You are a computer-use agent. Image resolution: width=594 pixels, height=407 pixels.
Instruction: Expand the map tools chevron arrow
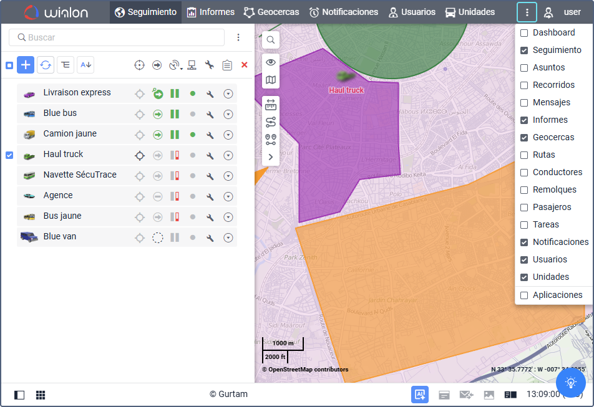pos(271,157)
